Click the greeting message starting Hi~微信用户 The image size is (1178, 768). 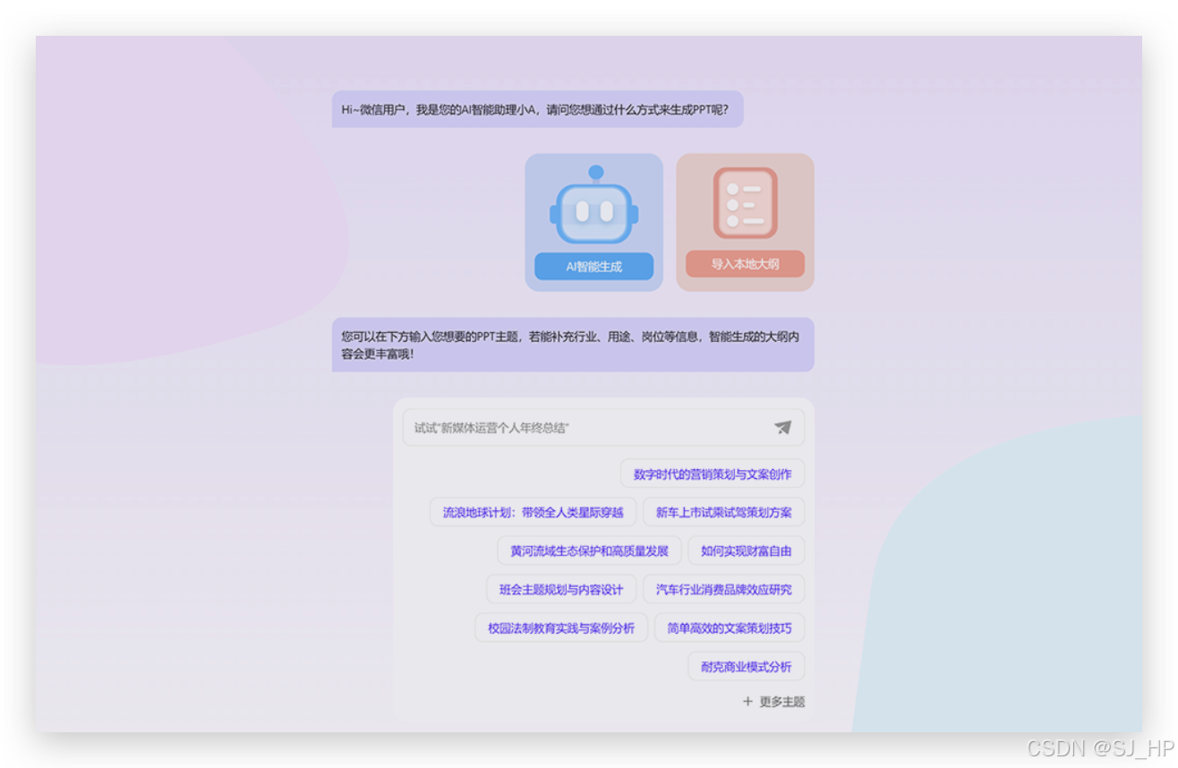(537, 109)
